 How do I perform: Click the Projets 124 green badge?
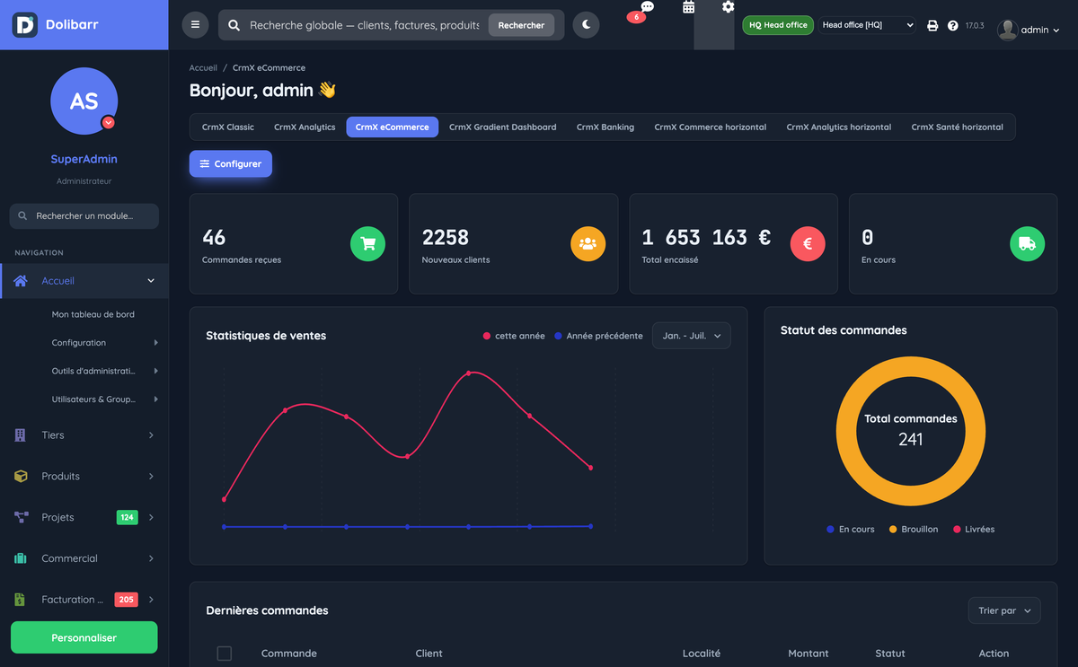pyautogui.click(x=127, y=518)
